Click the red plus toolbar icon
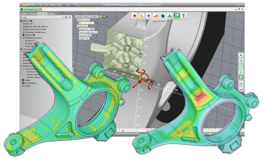The height and width of the screenshot is (159, 266). pos(135,16)
